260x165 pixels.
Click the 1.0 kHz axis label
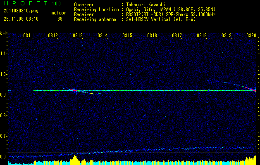(x=4, y=74)
